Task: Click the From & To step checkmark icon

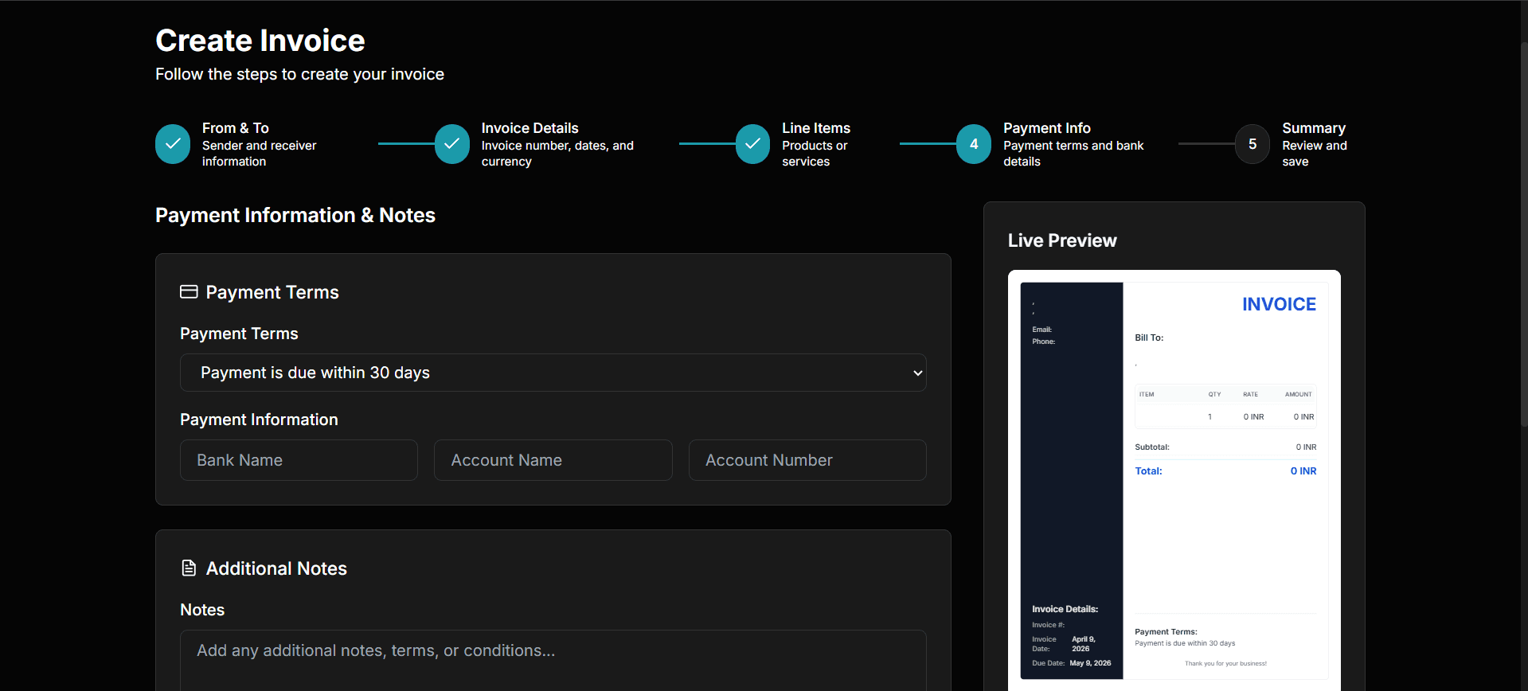Action: pos(173,144)
